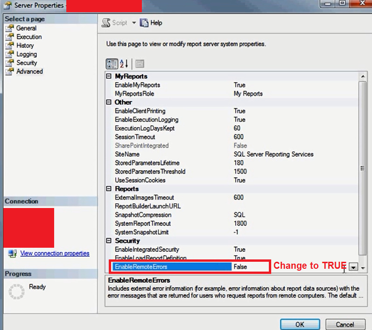Open the General page
Screen dimensions: 372x330
(26, 28)
